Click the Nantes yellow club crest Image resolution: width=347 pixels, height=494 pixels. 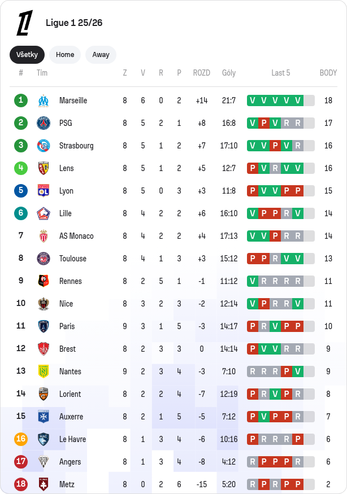click(x=44, y=371)
